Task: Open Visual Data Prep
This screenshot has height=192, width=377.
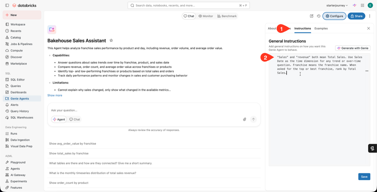Action: [22, 146]
